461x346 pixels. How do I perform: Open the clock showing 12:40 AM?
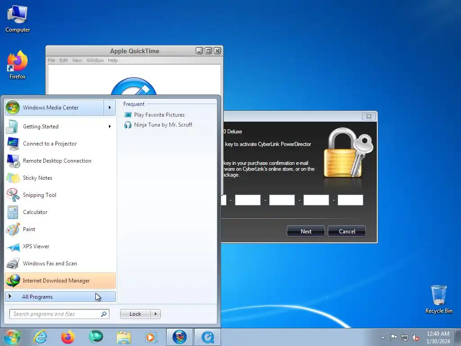pyautogui.click(x=438, y=337)
